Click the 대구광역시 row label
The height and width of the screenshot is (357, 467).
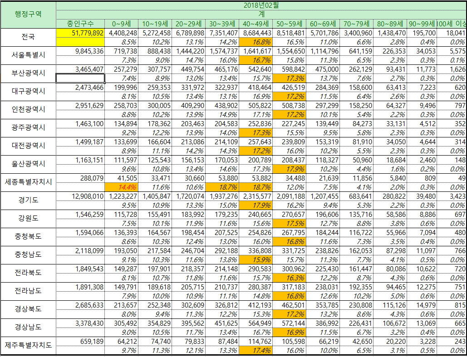[x=28, y=92]
